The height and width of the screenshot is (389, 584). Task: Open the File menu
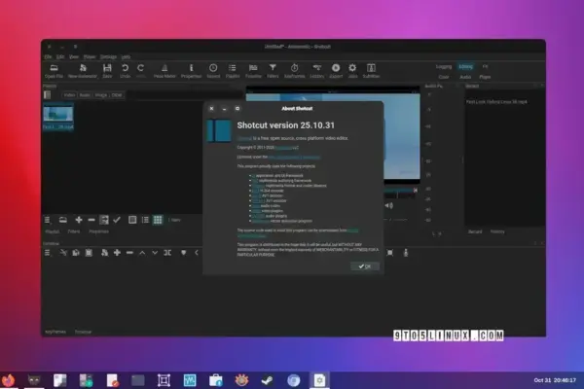pos(48,57)
